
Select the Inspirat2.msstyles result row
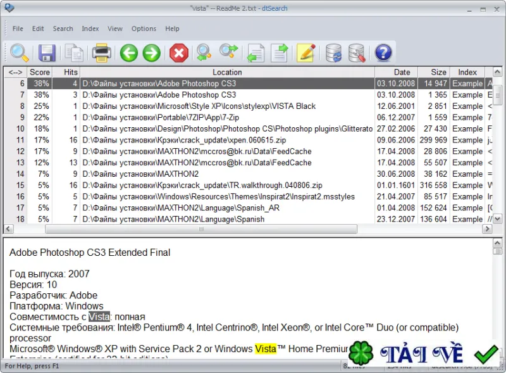[x=248, y=196]
